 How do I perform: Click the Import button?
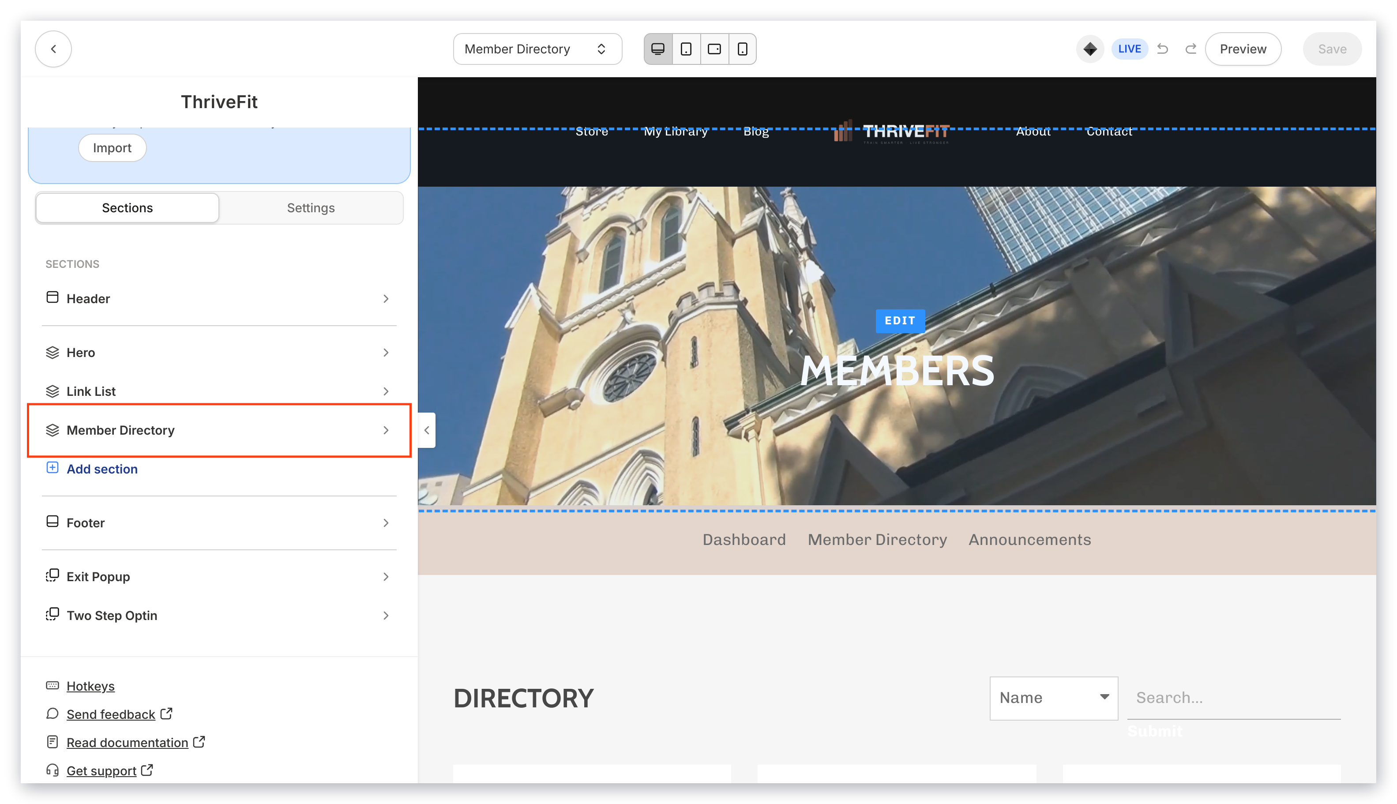click(112, 148)
